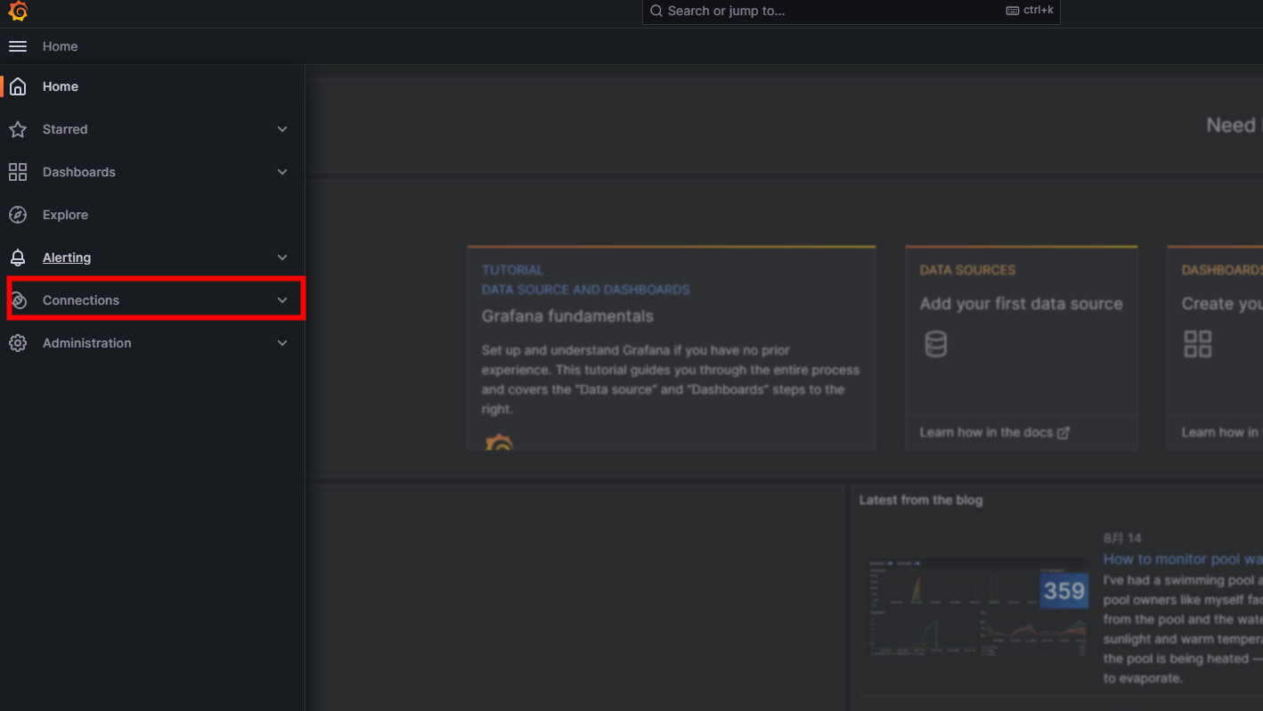The height and width of the screenshot is (711, 1263).
Task: Click the Grafana icon on tutorial card
Action: pos(500,442)
